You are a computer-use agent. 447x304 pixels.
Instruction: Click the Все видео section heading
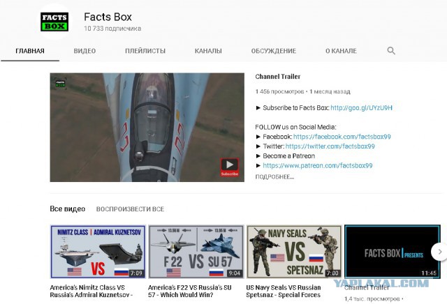click(68, 209)
